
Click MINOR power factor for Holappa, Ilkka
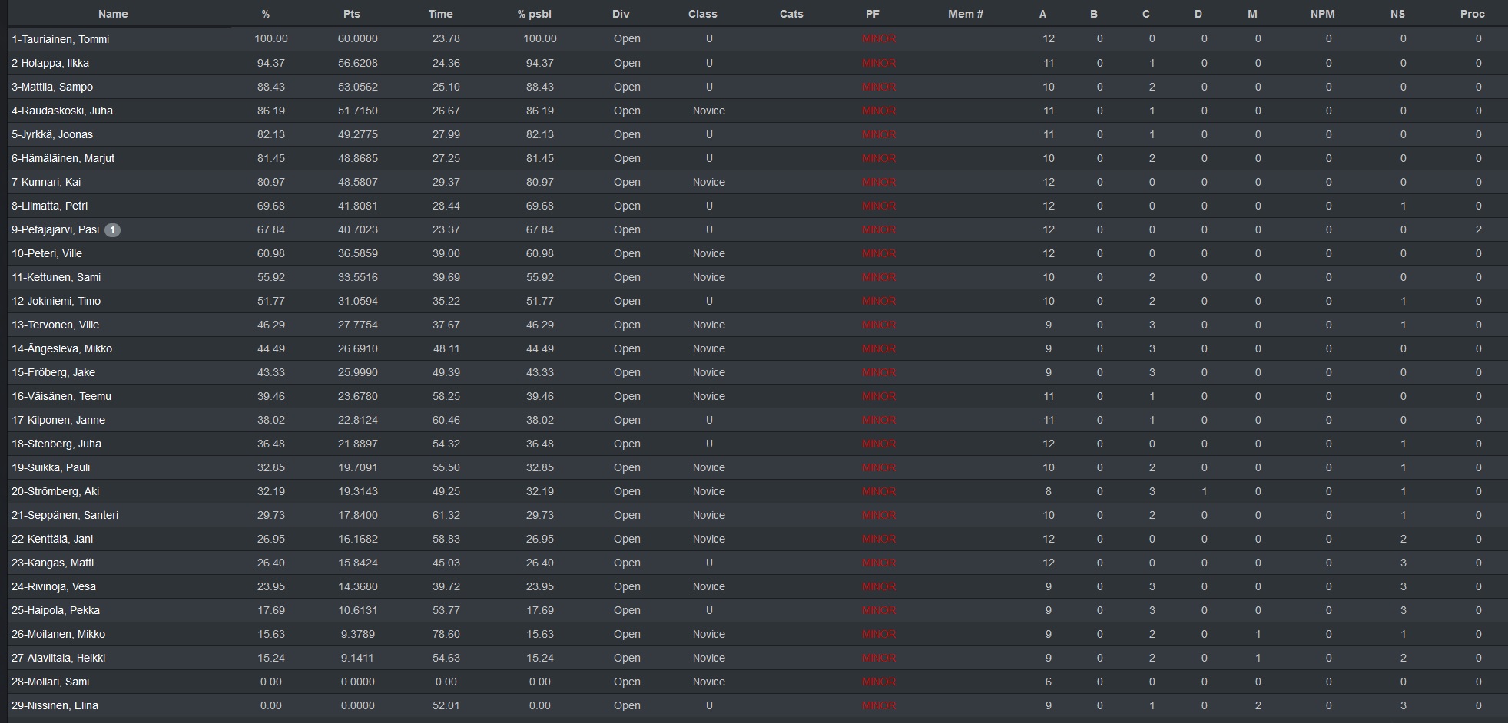click(x=879, y=63)
